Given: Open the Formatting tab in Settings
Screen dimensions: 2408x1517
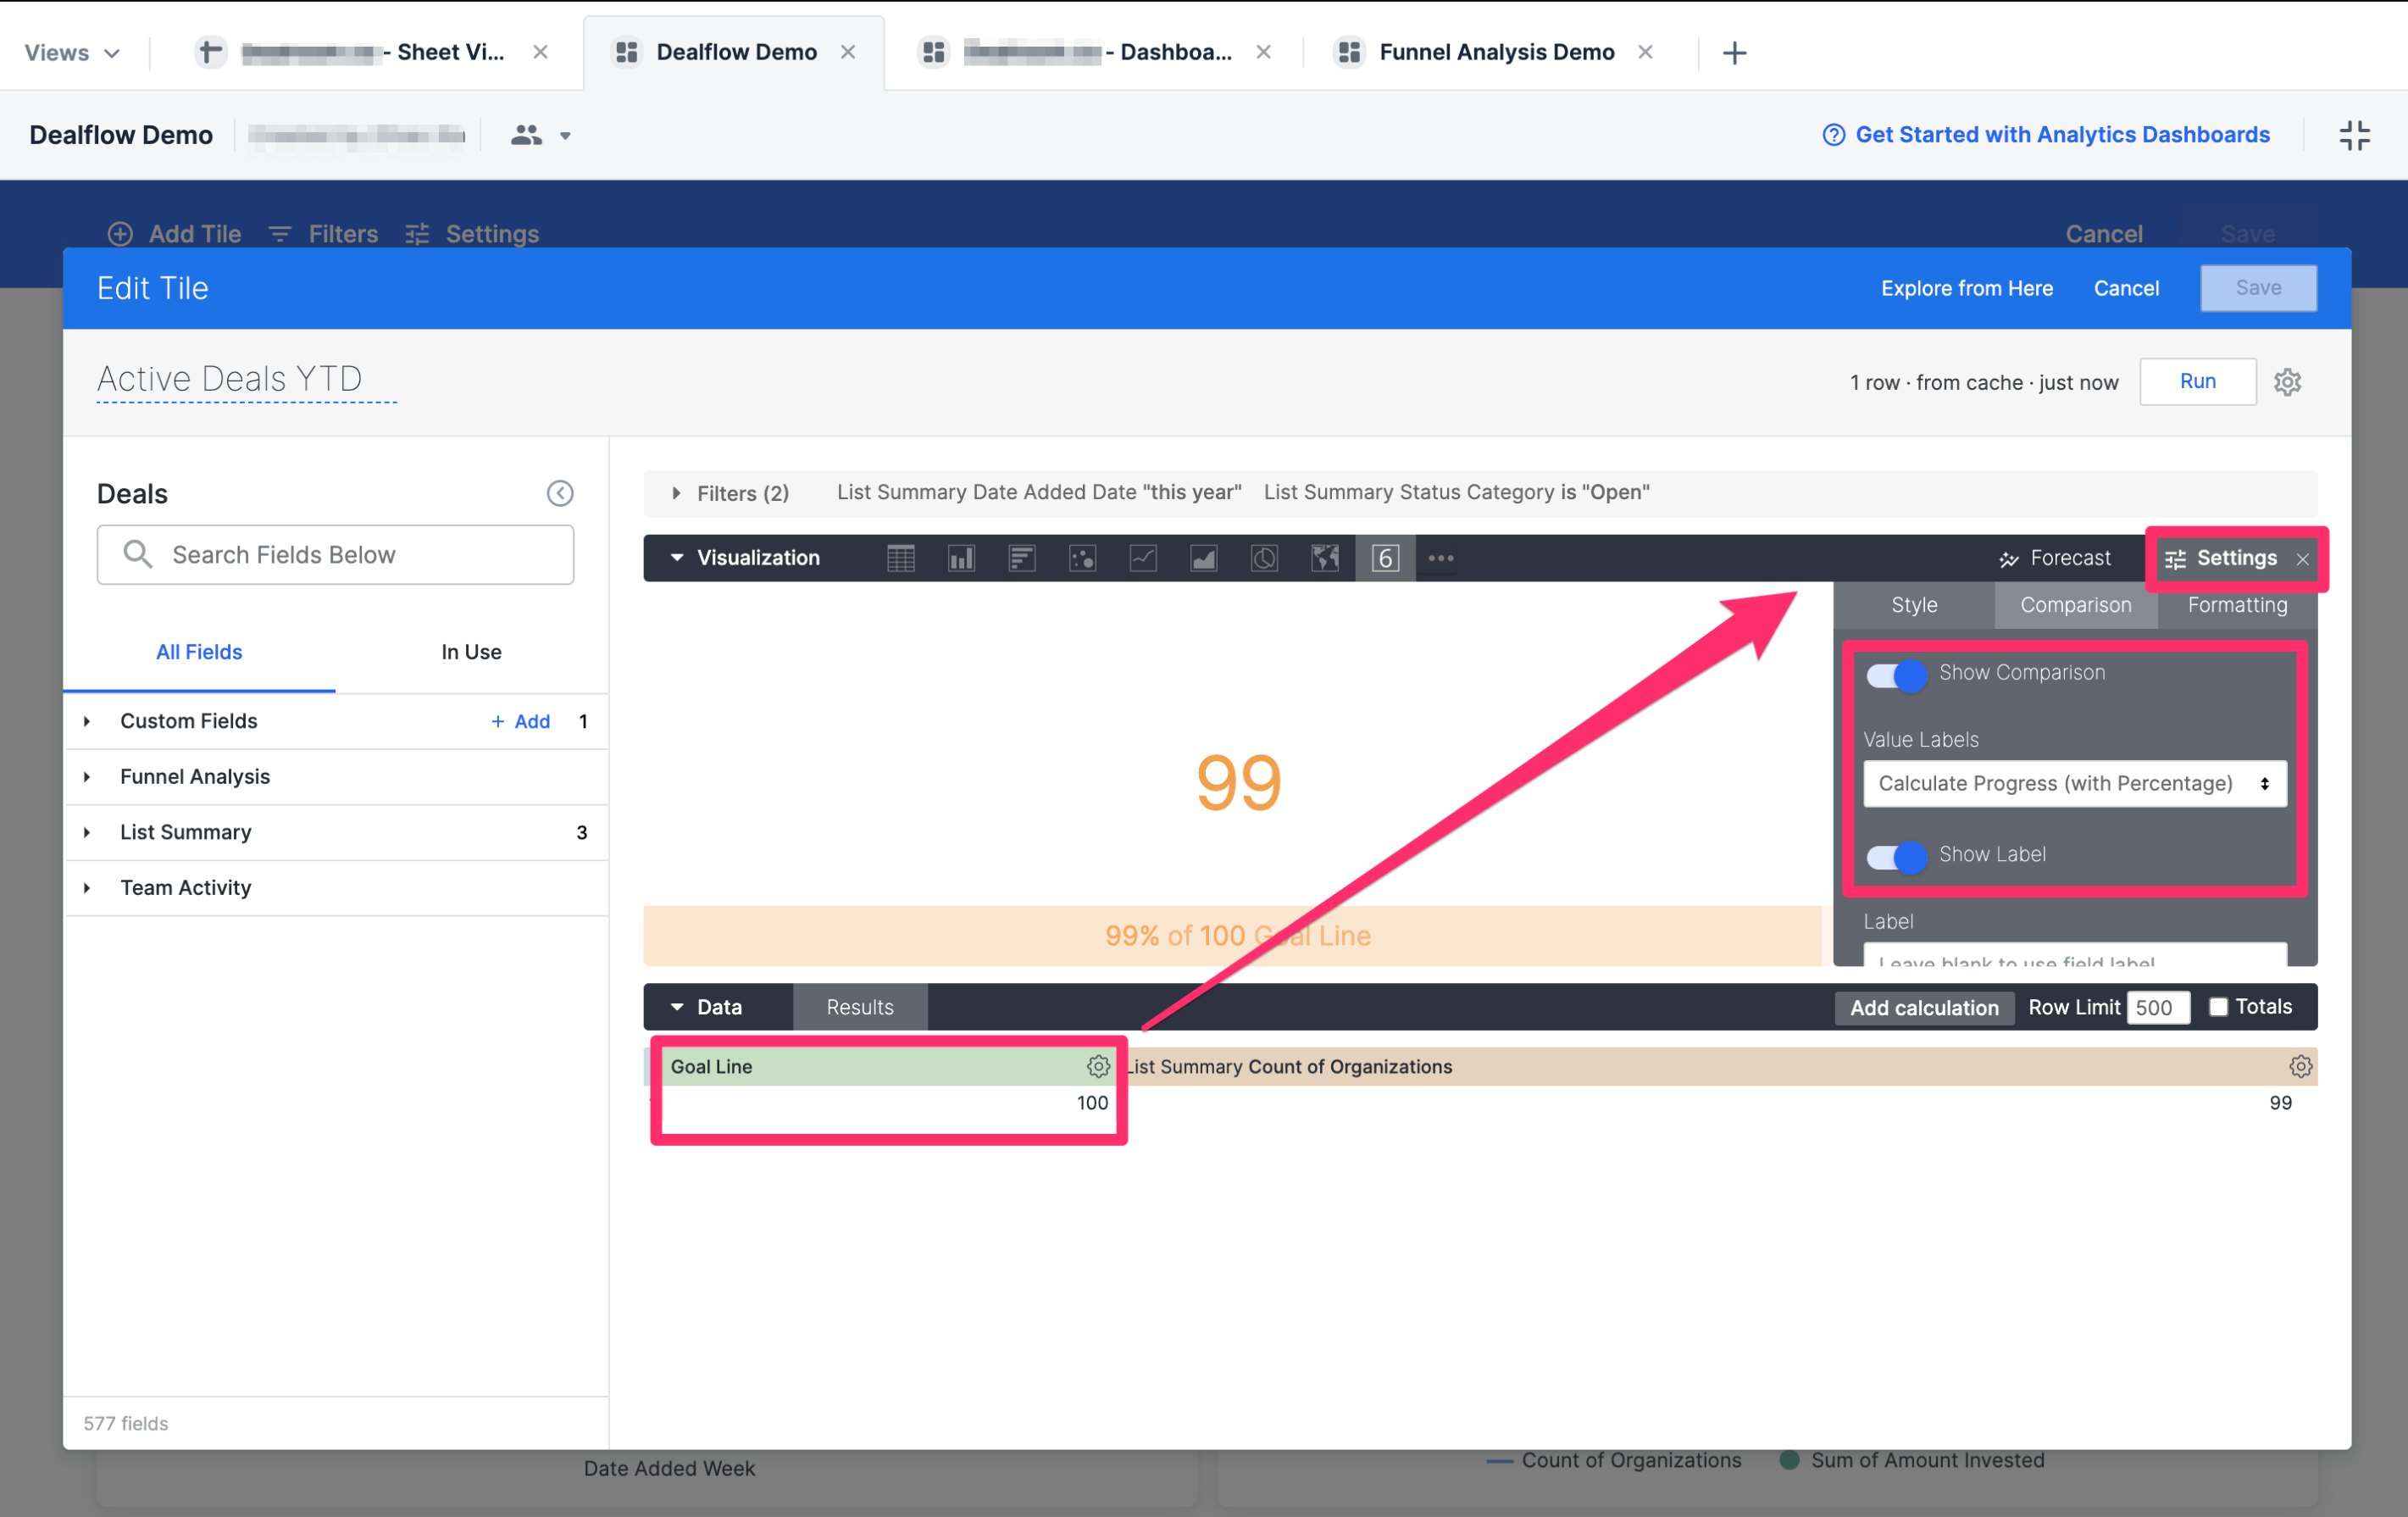Looking at the screenshot, I should [x=2236, y=605].
